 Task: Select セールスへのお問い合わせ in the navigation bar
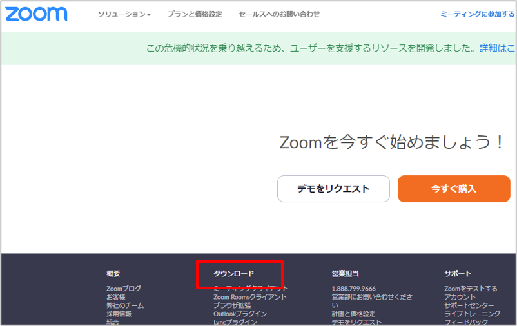tap(278, 14)
